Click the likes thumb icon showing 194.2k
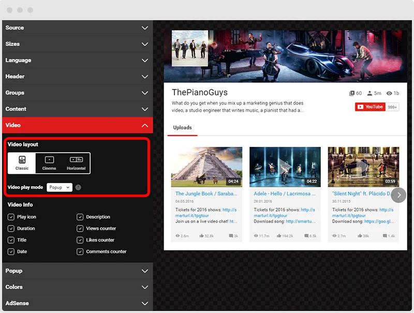 tap(279, 236)
